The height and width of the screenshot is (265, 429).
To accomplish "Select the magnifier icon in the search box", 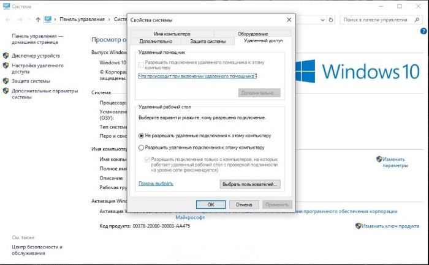I will [417, 20].
